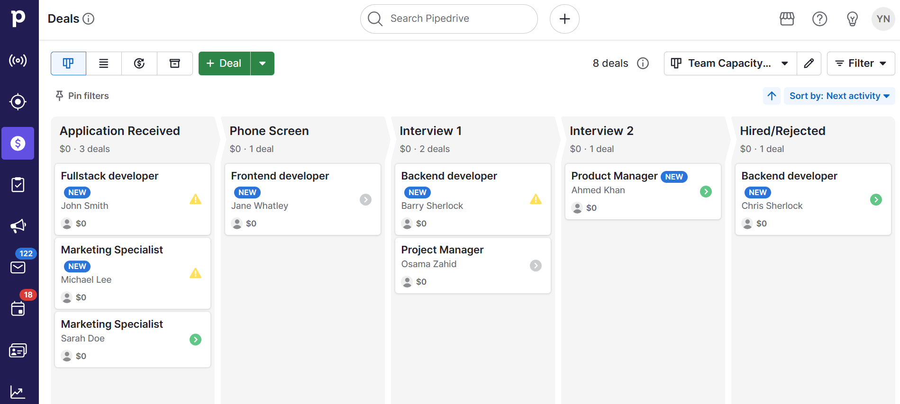Viewport: 900px width, 404px height.
Task: Switch to list view
Action: click(x=104, y=63)
